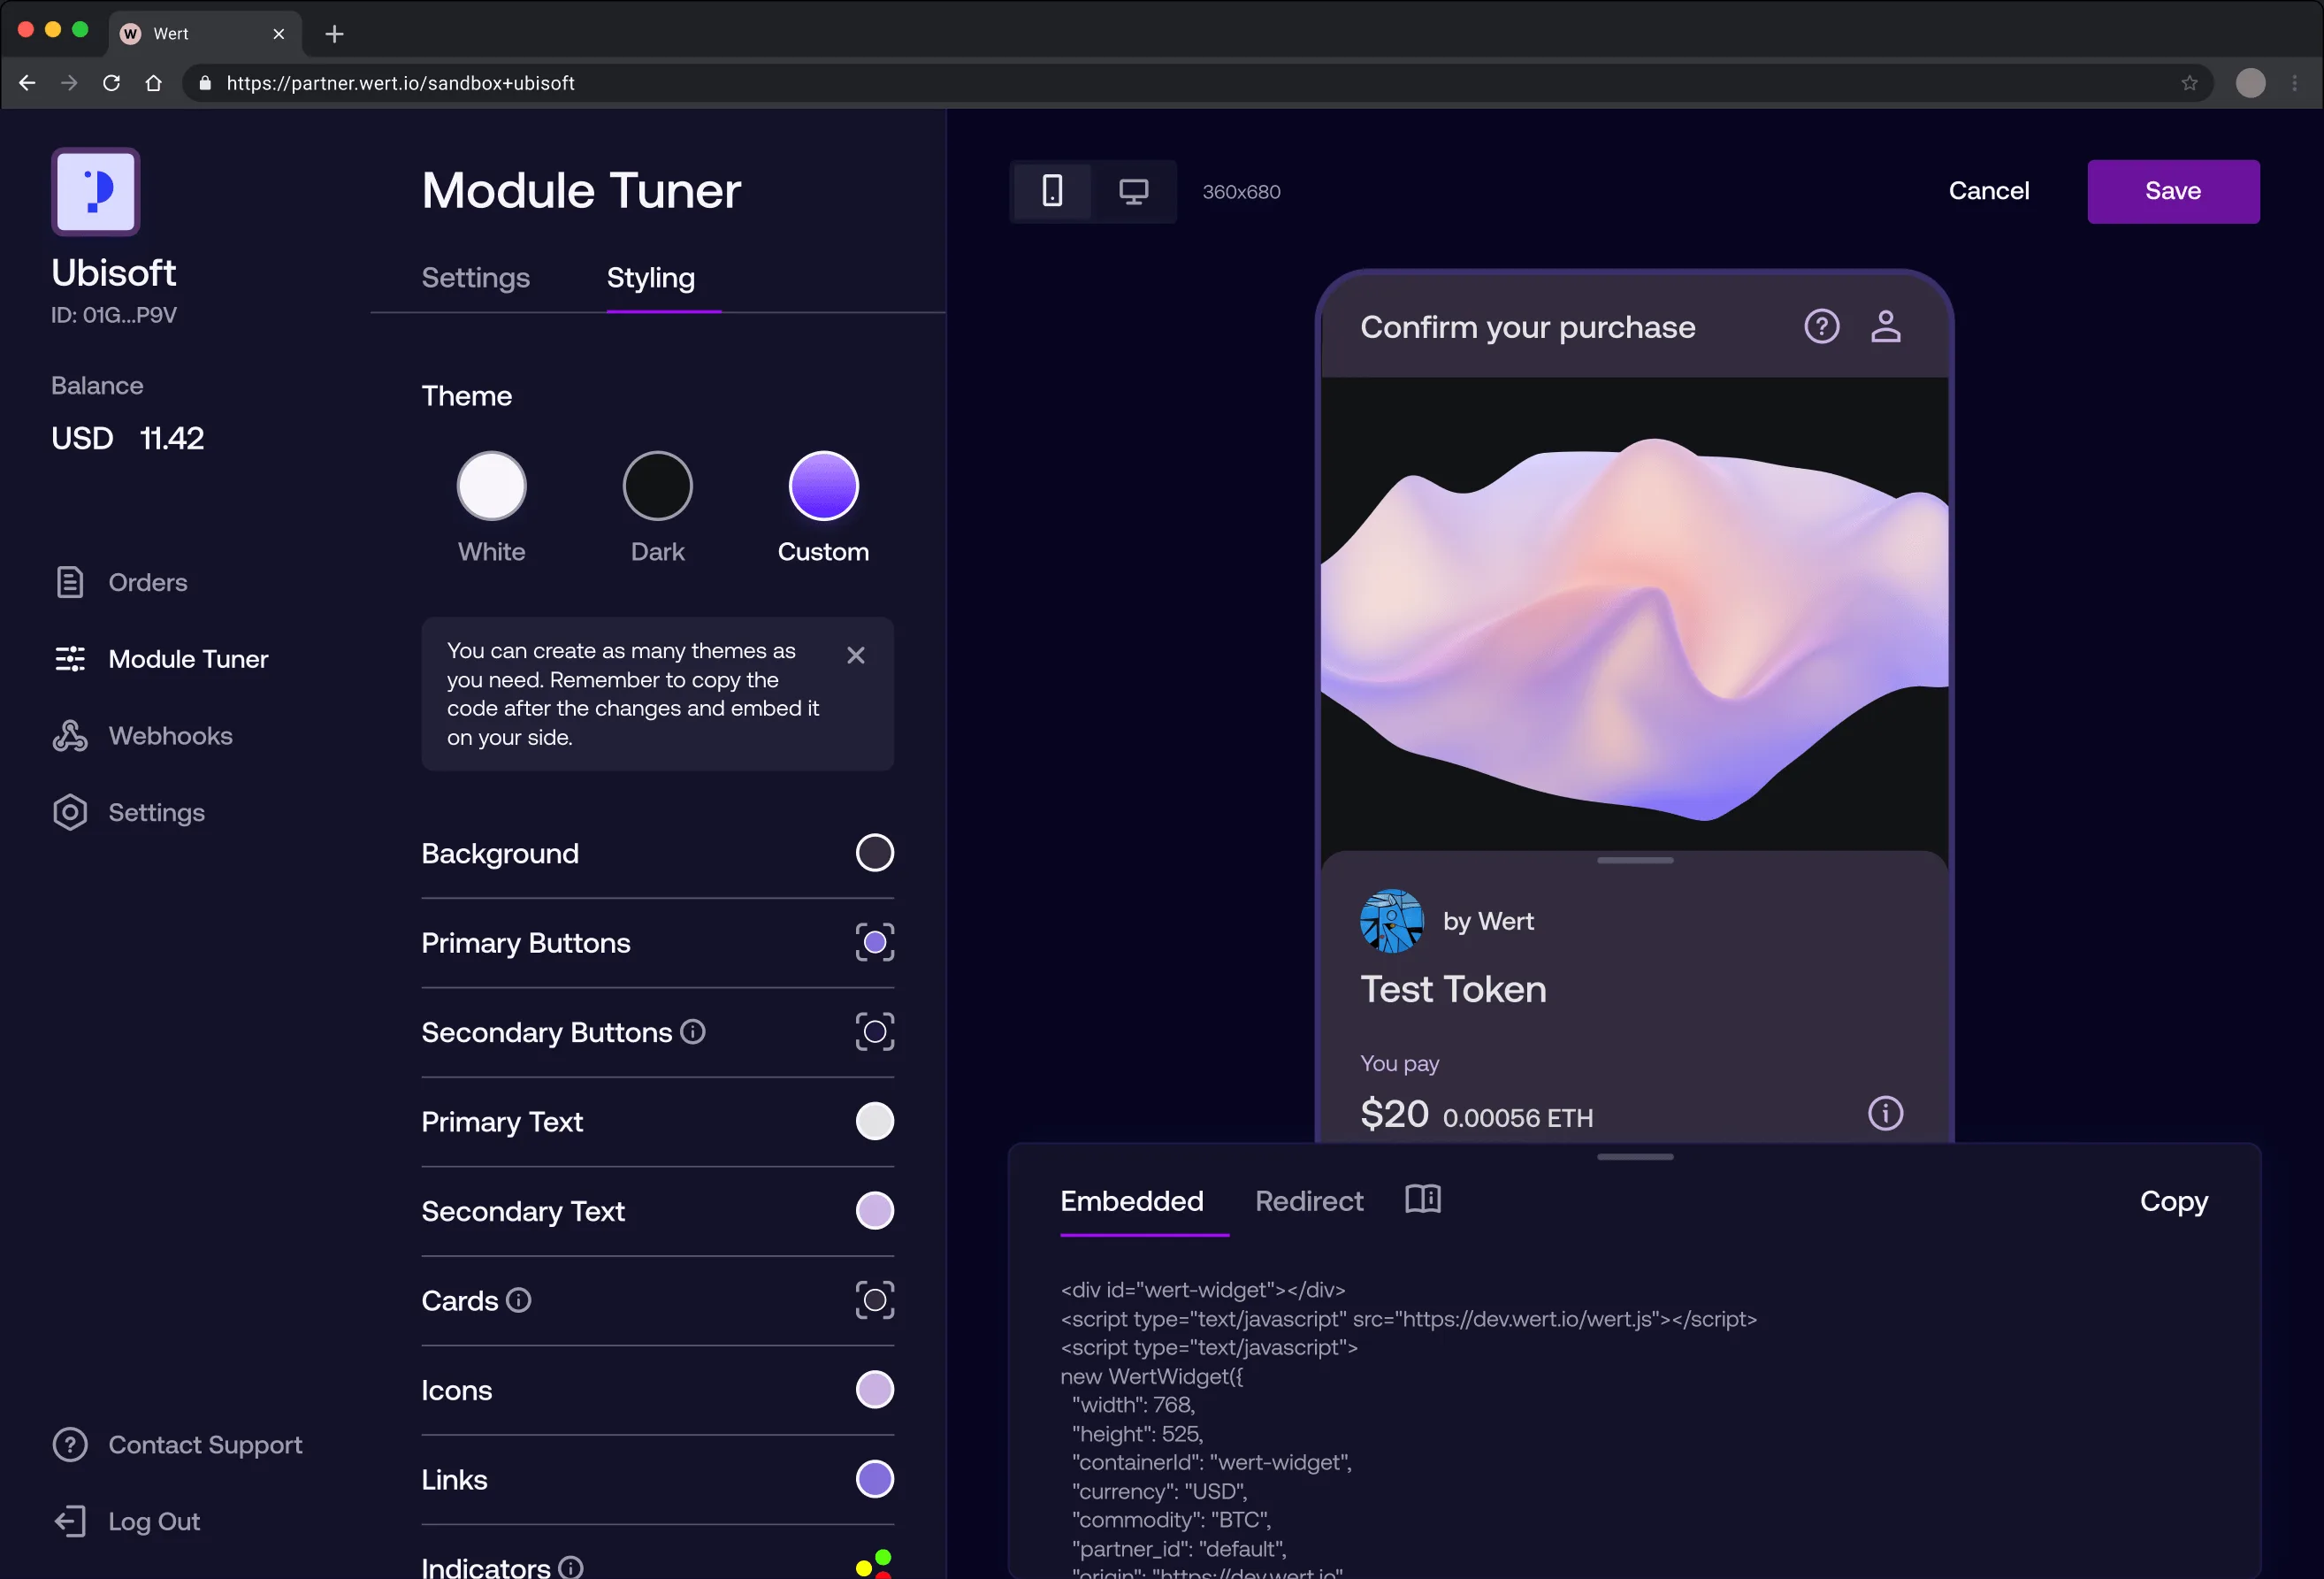Switch to mobile preview device icon

click(1052, 191)
